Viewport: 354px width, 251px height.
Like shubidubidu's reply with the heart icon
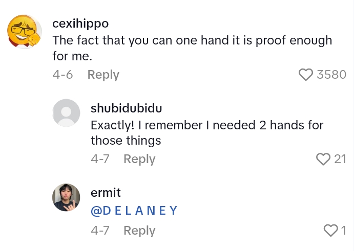323,159
